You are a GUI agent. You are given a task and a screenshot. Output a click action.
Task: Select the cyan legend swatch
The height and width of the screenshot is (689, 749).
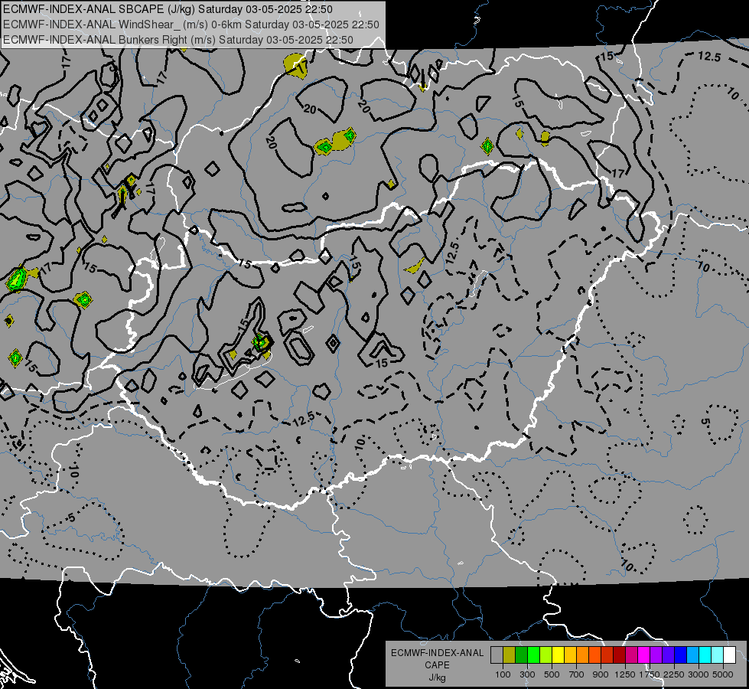click(x=705, y=655)
